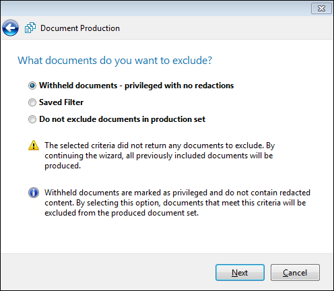Screen dimensions: 334x291
Task: Cancel the document production wizard
Action: [295, 273]
